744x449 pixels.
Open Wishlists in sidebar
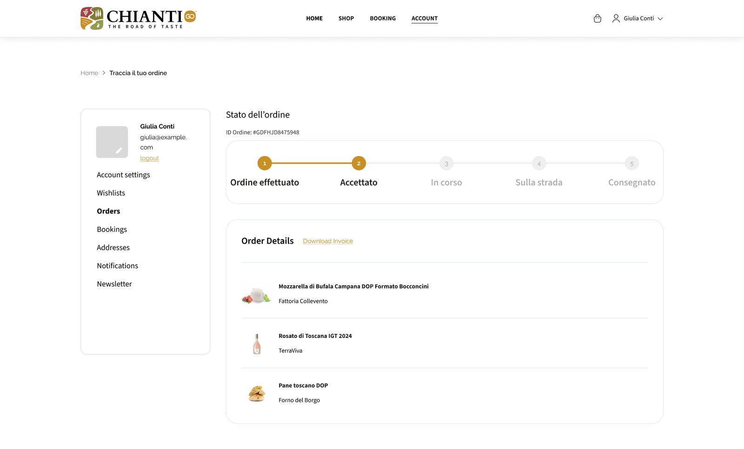pyautogui.click(x=111, y=193)
